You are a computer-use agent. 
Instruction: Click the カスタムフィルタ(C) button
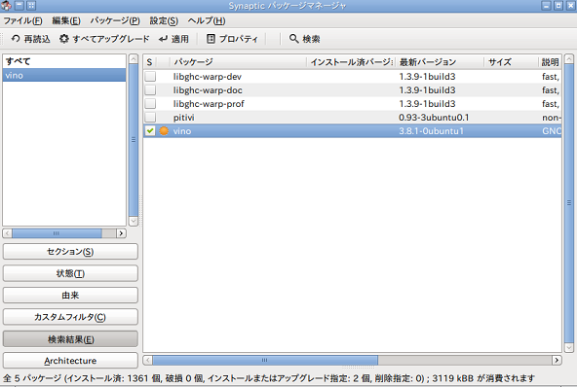coord(70,317)
